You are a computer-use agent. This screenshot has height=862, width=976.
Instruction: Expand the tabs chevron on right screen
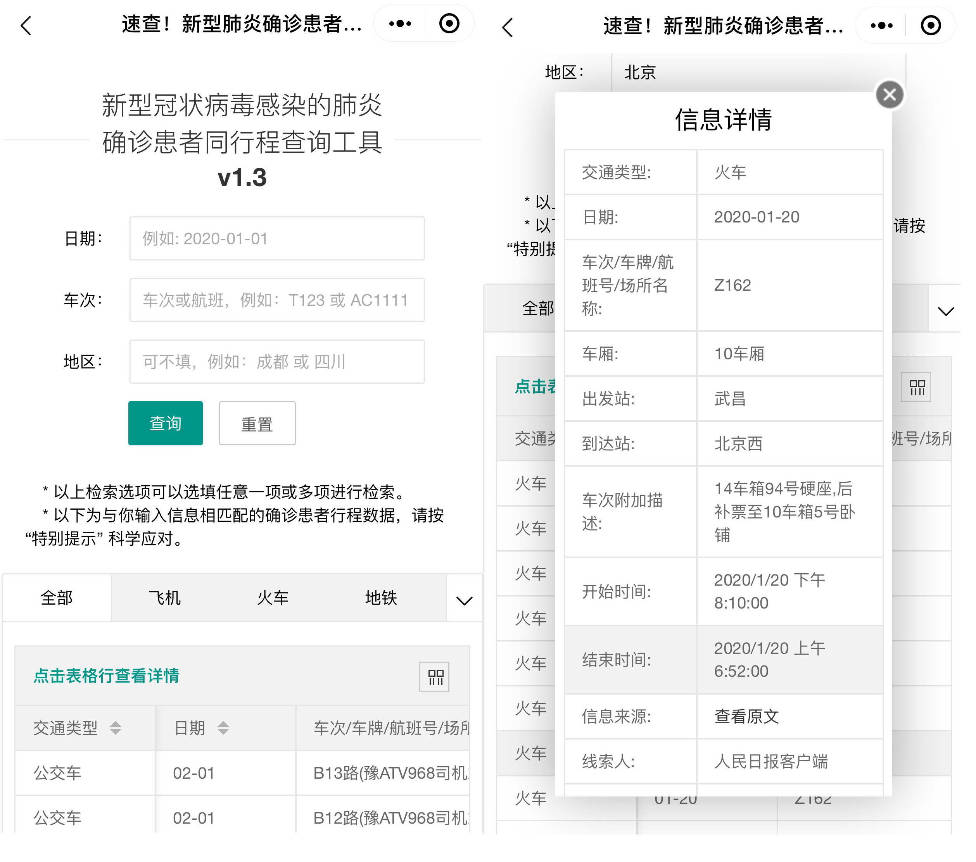945,311
